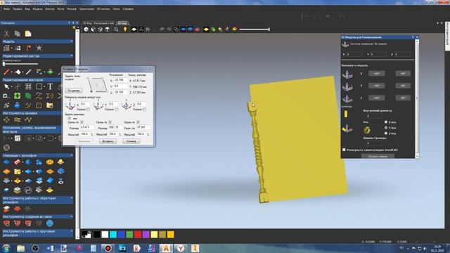
Task: Collapse the Операции с рельефом section
Action: click(x=72, y=155)
